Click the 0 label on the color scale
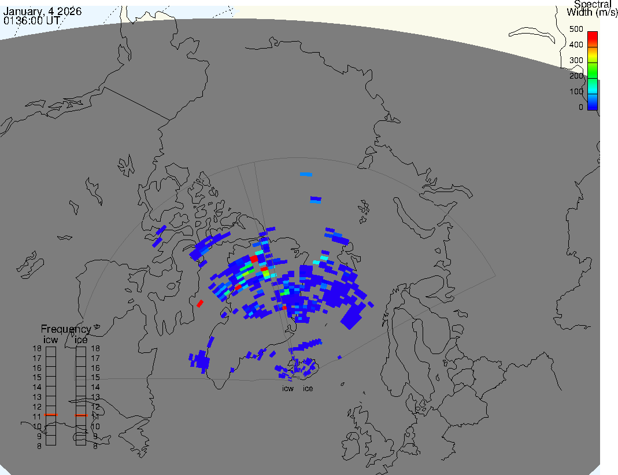Screen dimensions: 618x475 [580, 107]
